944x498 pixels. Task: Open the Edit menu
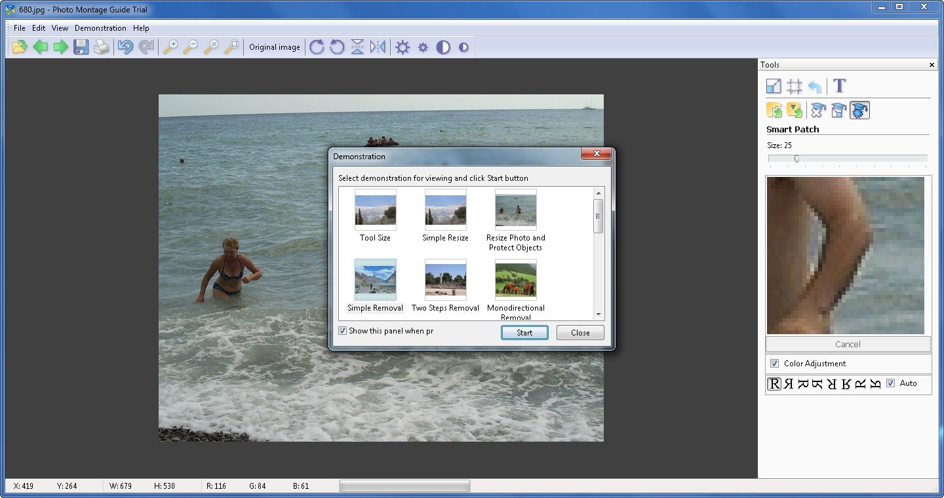pyautogui.click(x=38, y=28)
